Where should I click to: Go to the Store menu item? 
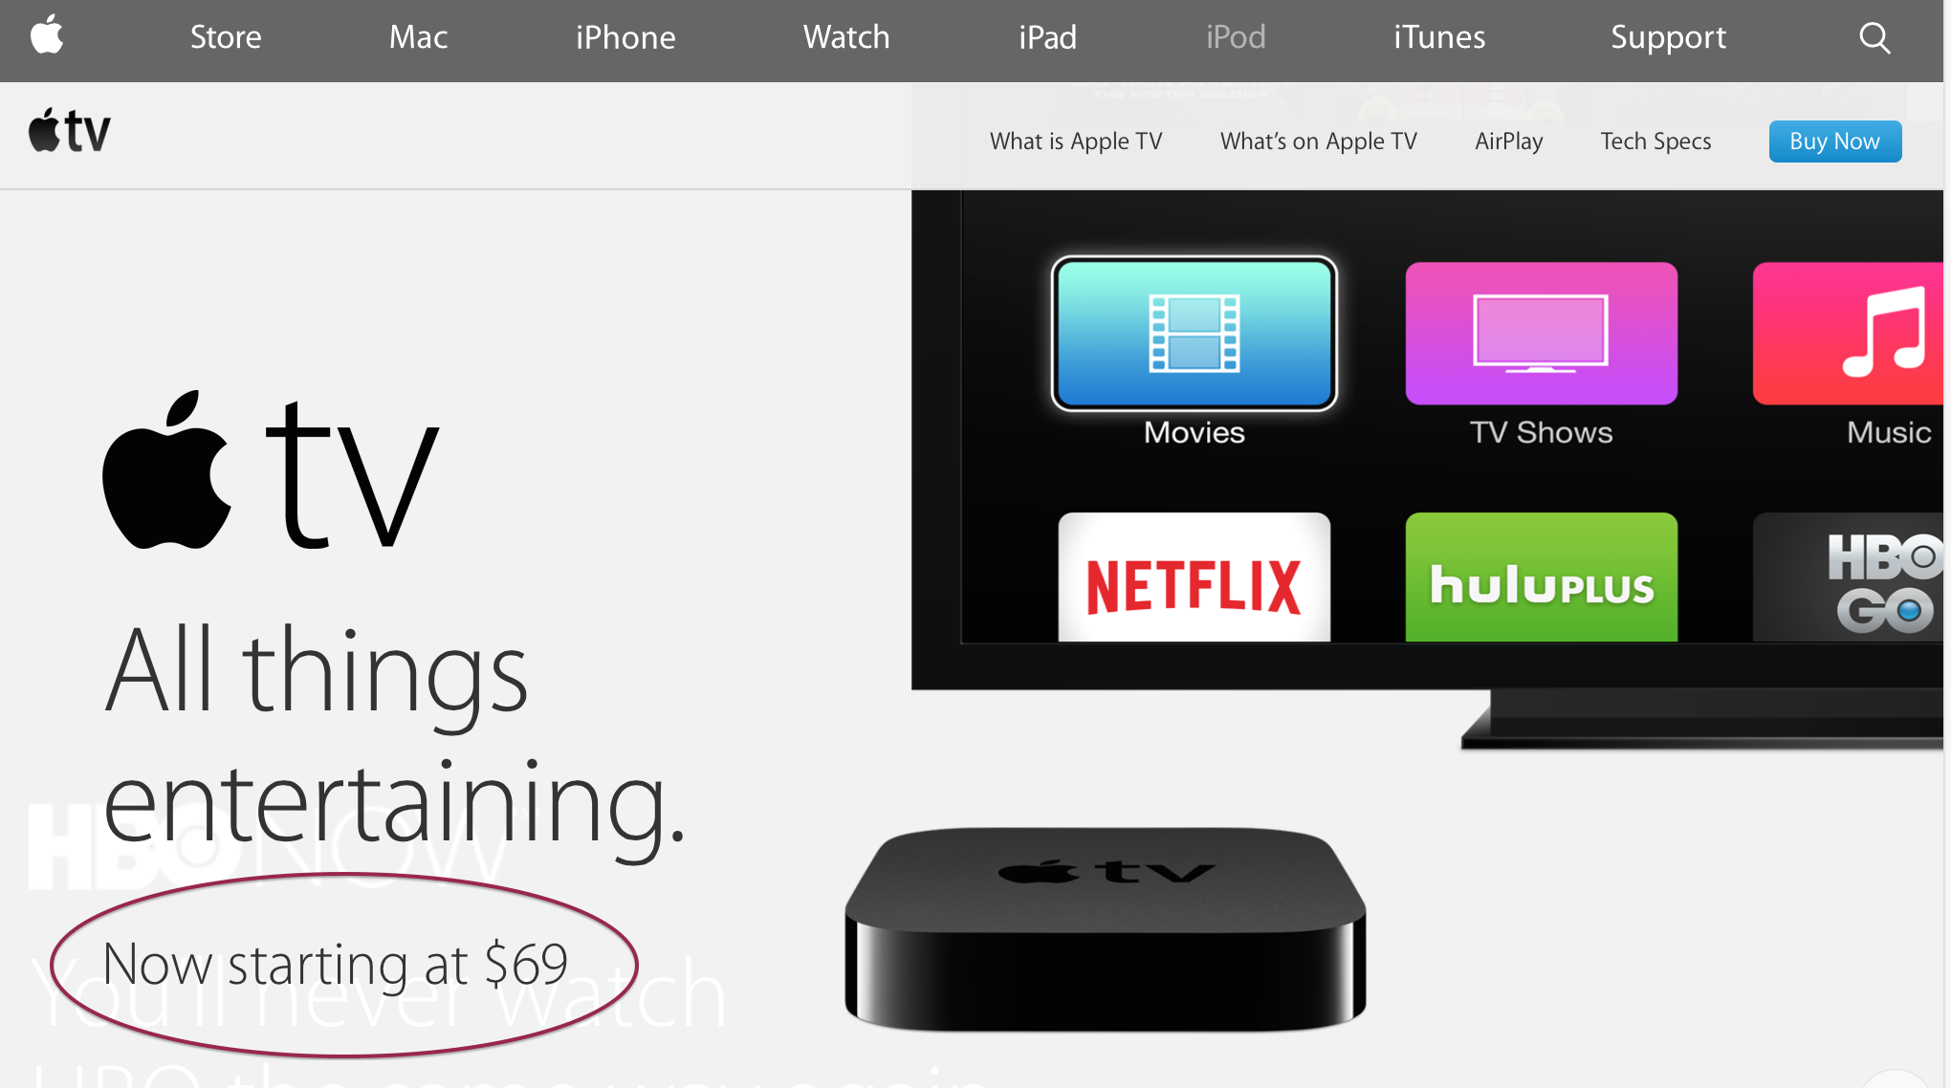click(x=226, y=37)
